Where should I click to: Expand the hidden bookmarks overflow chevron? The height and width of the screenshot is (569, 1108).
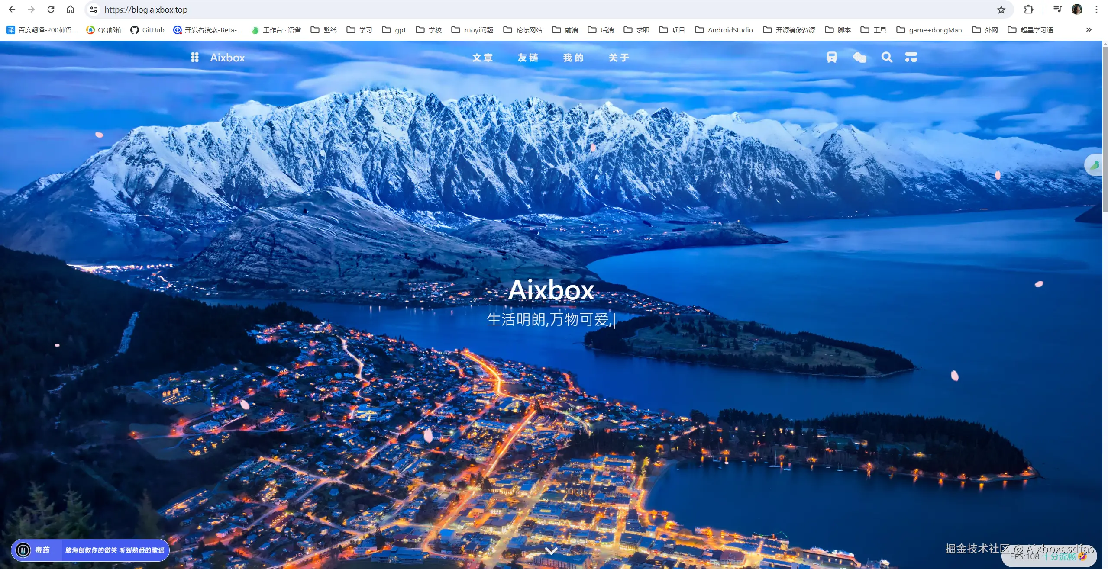tap(1089, 30)
